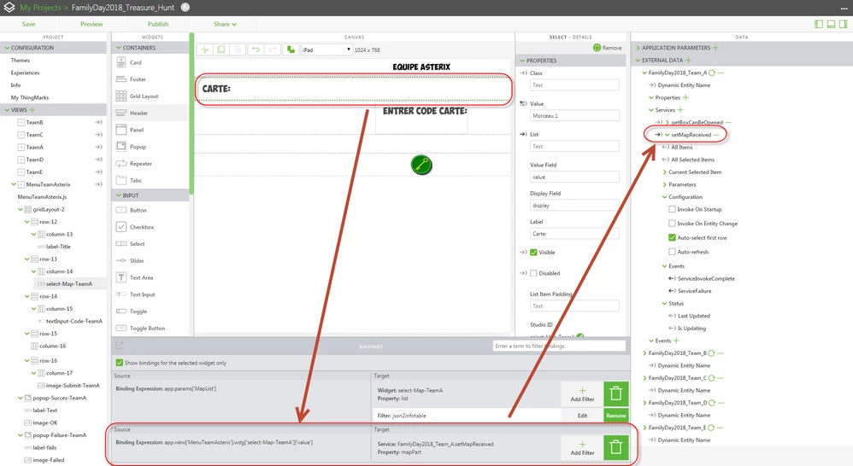Click the green overlapping-squares canvas icon
Image resolution: width=853 pixels, height=466 pixels.
coord(291,50)
